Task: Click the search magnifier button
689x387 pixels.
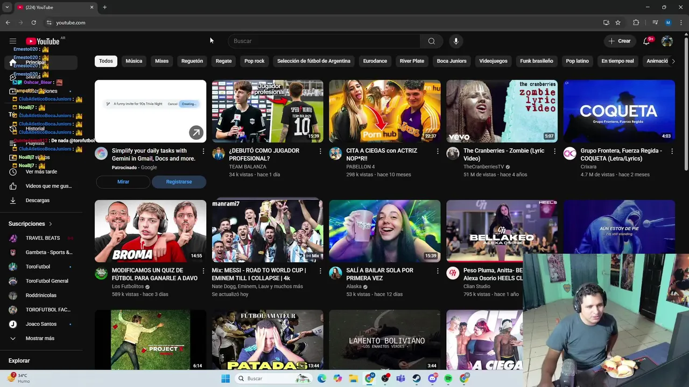Action: point(431,41)
